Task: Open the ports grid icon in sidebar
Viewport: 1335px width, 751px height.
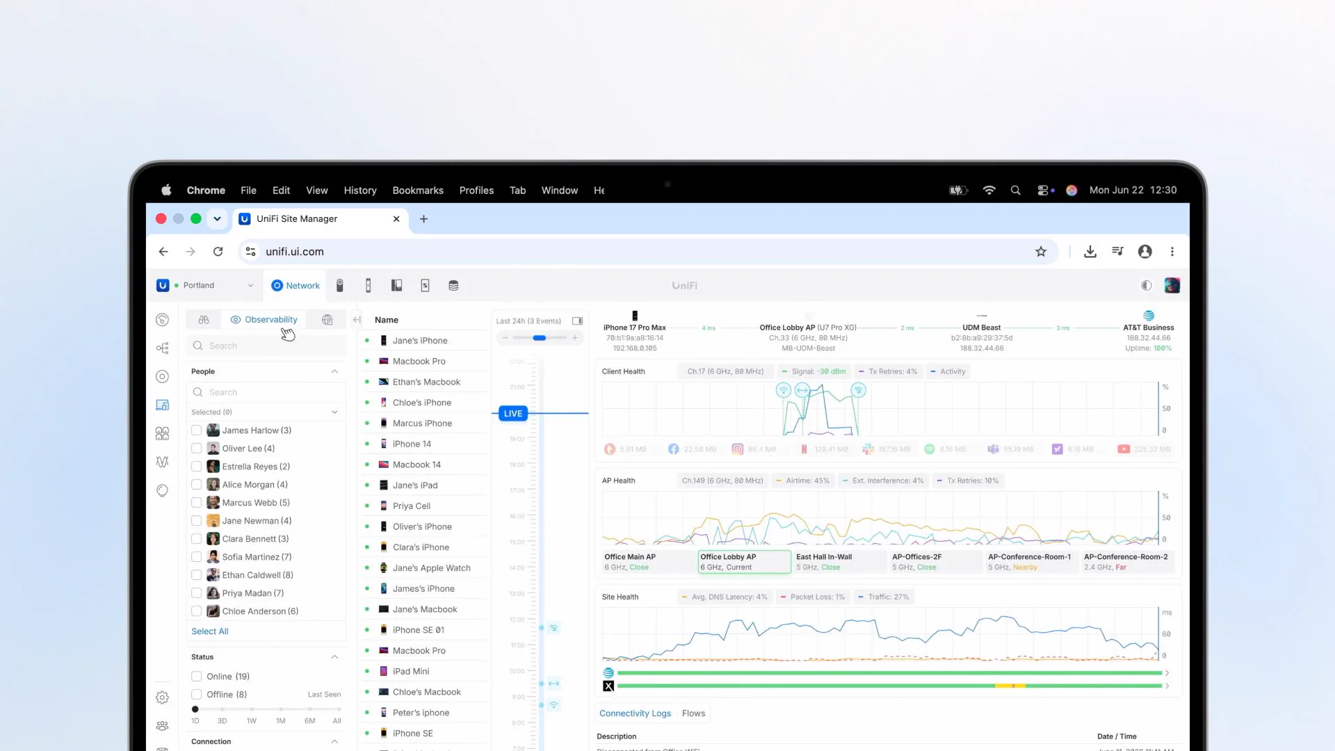Action: point(162,433)
